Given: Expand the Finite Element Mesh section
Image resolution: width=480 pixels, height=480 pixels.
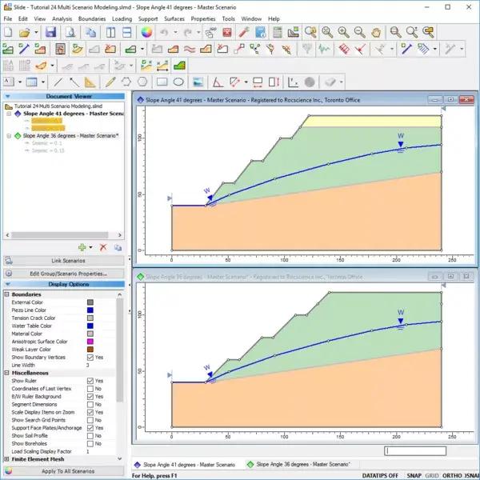Looking at the screenshot, I should point(6,459).
